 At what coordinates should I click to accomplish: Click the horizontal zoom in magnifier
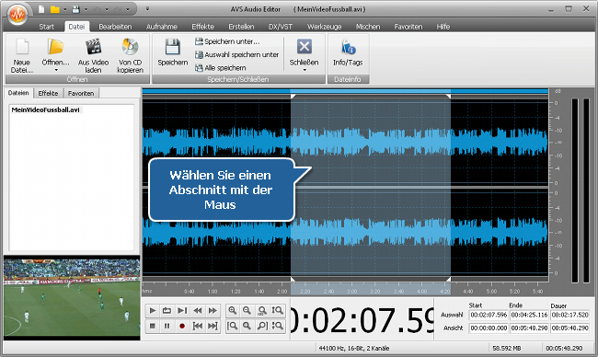coord(232,310)
